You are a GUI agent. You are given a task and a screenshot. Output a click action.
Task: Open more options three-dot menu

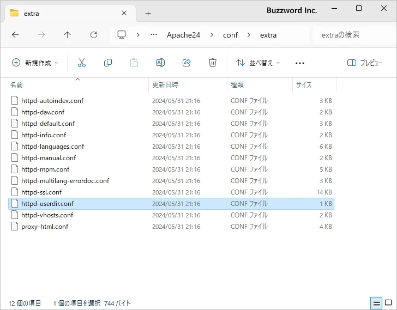coord(299,63)
